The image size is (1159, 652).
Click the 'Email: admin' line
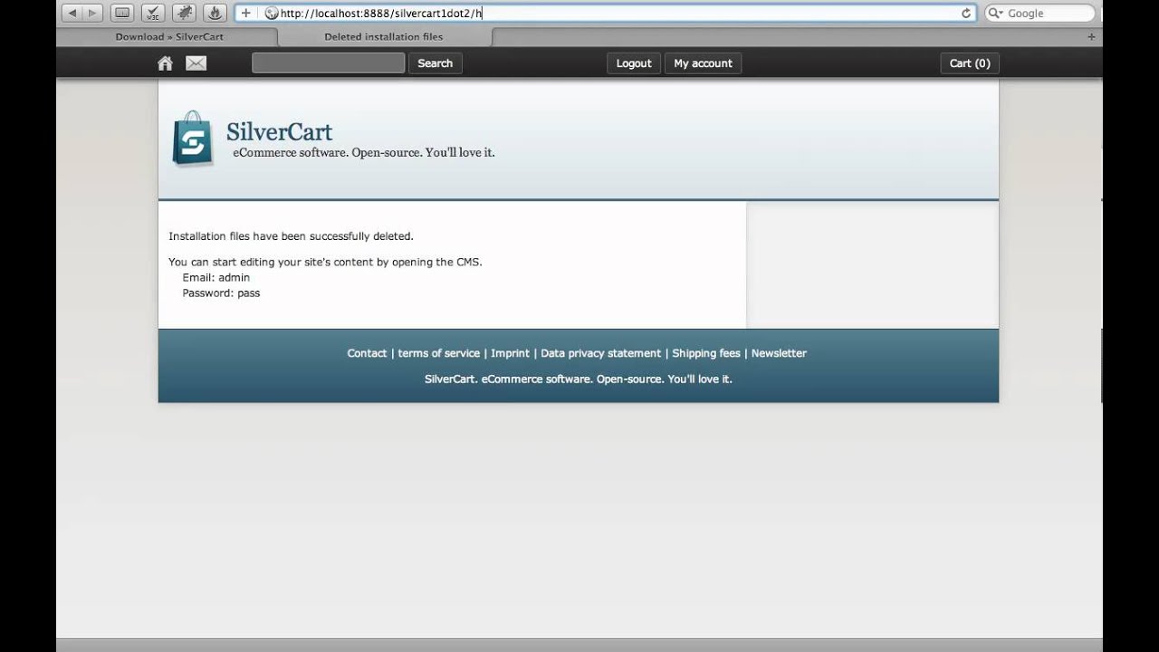(x=216, y=278)
